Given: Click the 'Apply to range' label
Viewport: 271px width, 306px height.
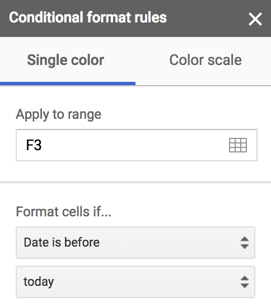Looking at the screenshot, I should [x=58, y=114].
